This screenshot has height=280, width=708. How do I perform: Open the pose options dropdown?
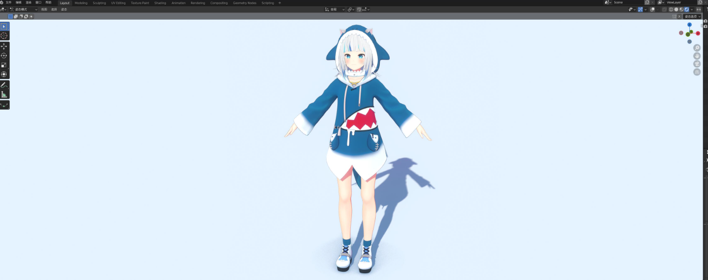coord(692,17)
